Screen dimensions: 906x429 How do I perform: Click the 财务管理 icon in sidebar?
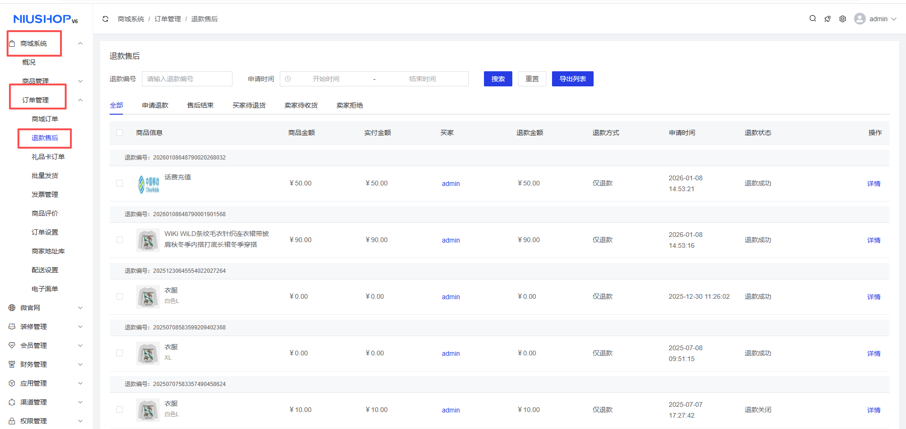point(12,364)
